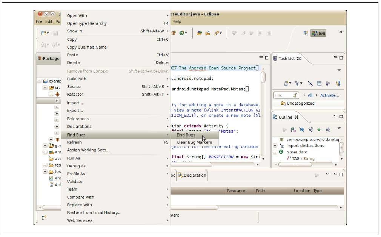381x237 pixels.
Task: Click the small icon in bottom-left status bar
Action: point(44,217)
